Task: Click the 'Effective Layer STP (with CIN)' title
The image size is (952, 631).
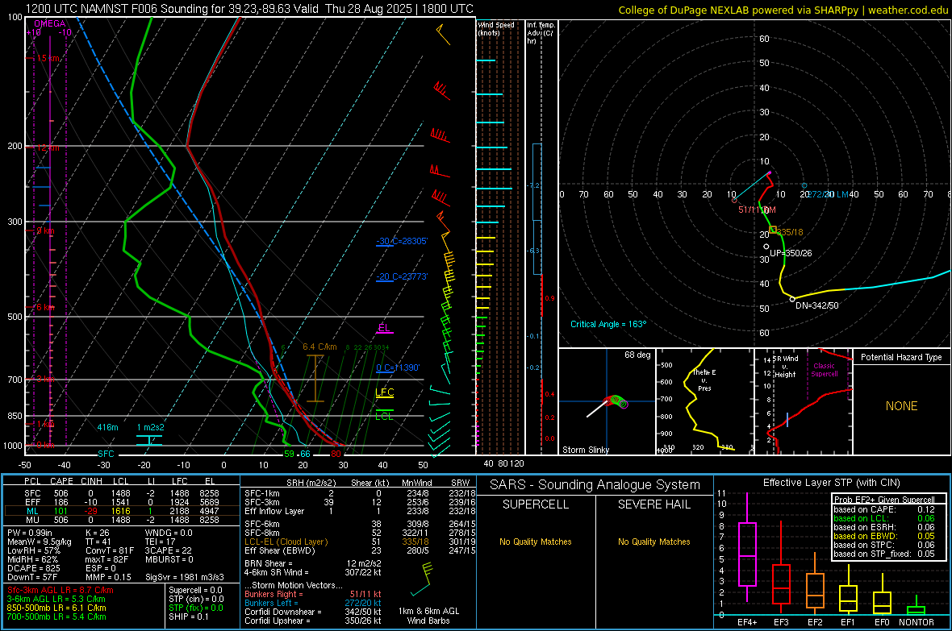Action: (x=831, y=483)
